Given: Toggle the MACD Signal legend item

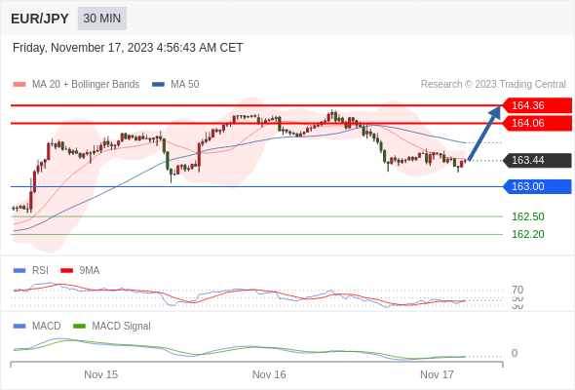Looking at the screenshot, I should pos(112,327).
